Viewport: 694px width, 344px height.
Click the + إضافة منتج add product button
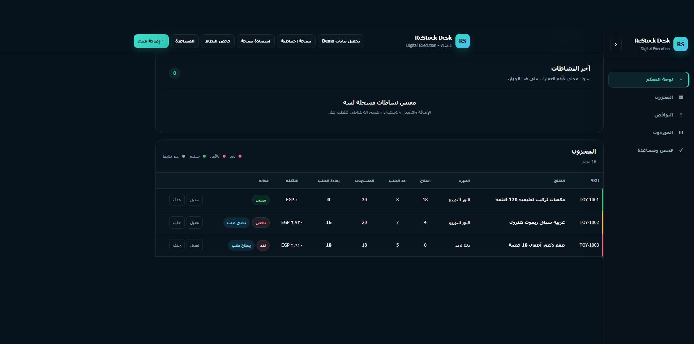(x=151, y=41)
